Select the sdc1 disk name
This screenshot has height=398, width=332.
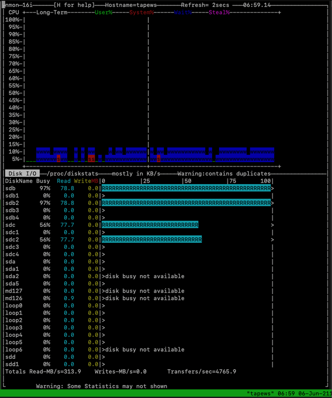point(12,232)
